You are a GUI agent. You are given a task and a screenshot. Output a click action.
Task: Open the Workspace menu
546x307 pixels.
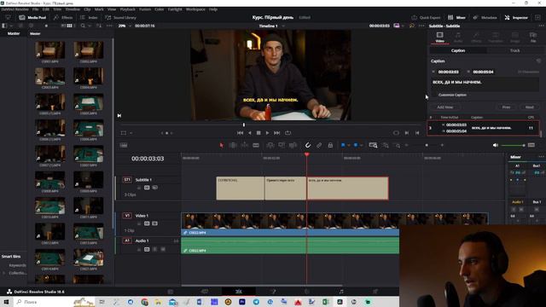pos(195,9)
